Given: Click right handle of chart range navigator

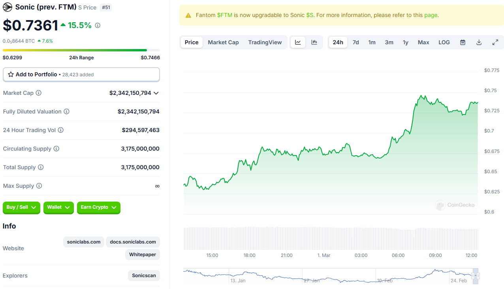Looking at the screenshot, I should 478,276.
